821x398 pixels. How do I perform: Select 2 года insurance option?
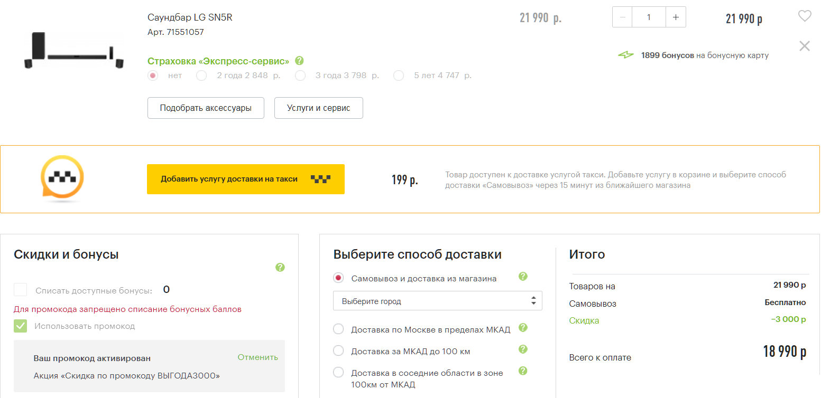click(x=201, y=75)
